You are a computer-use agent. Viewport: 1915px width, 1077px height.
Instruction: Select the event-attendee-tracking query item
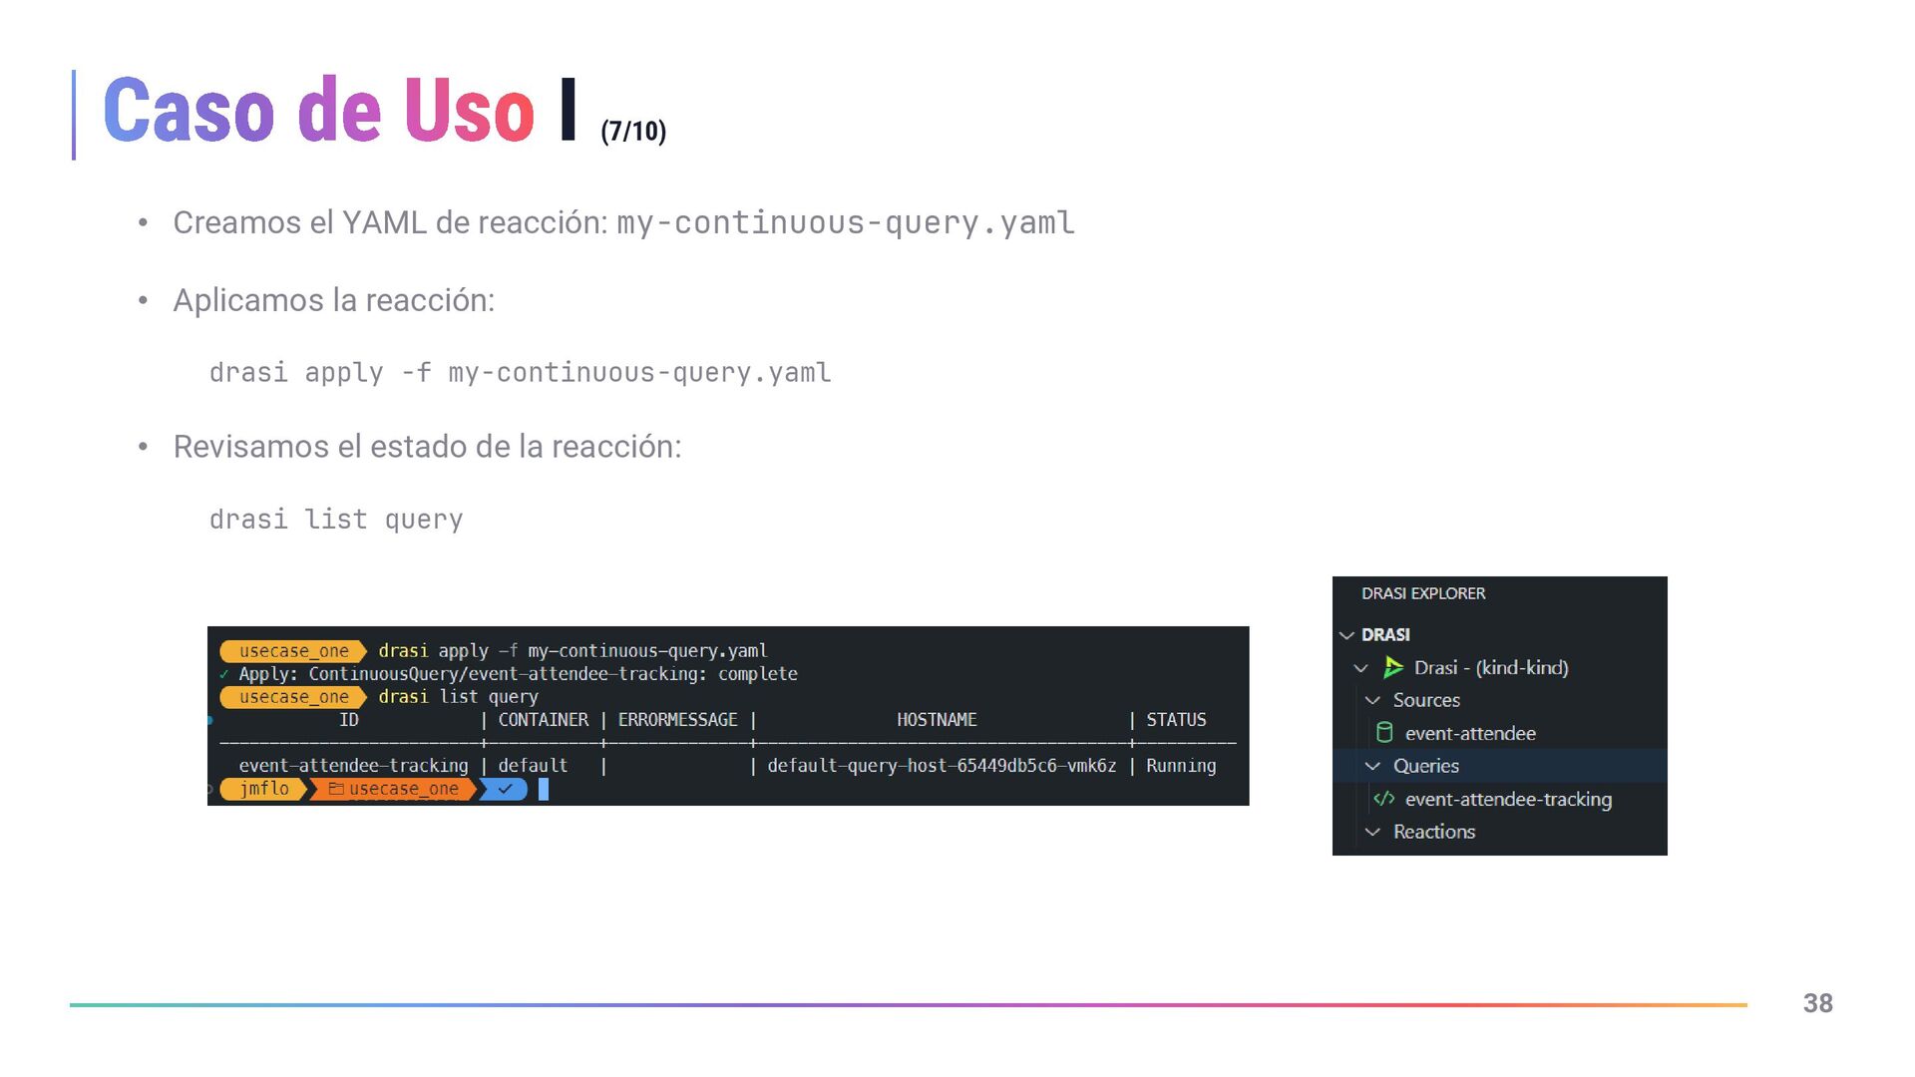click(x=1508, y=799)
